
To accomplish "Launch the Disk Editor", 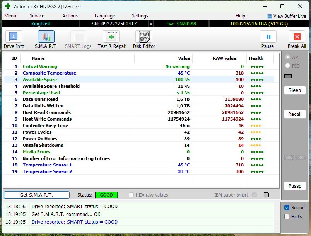I will coord(144,37).
